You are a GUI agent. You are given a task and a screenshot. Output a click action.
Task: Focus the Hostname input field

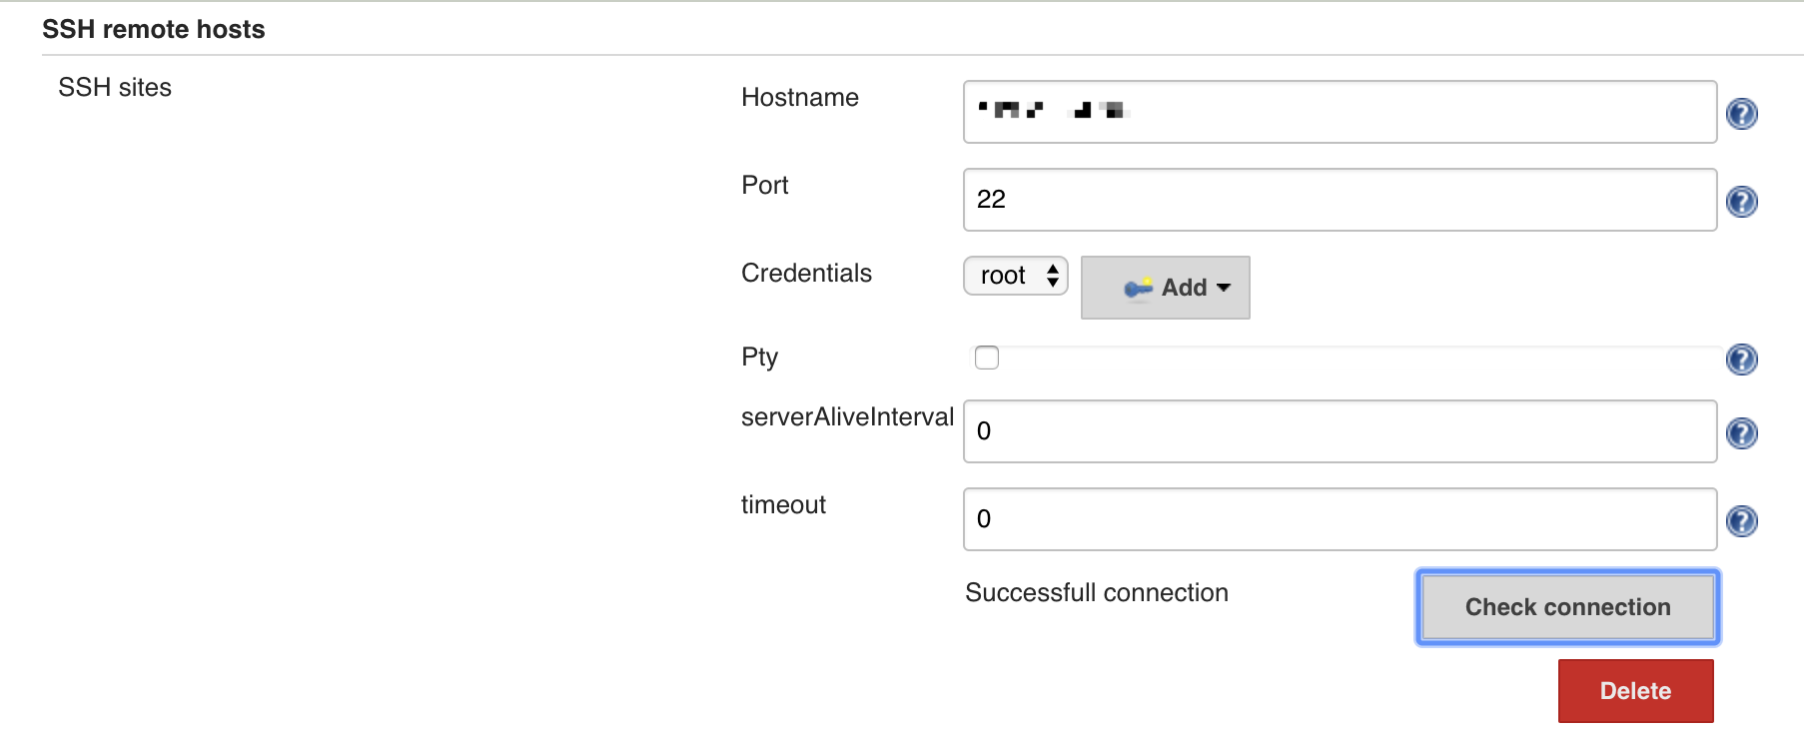pyautogui.click(x=1339, y=112)
